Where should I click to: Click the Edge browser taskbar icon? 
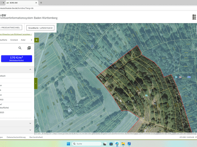click(117, 144)
